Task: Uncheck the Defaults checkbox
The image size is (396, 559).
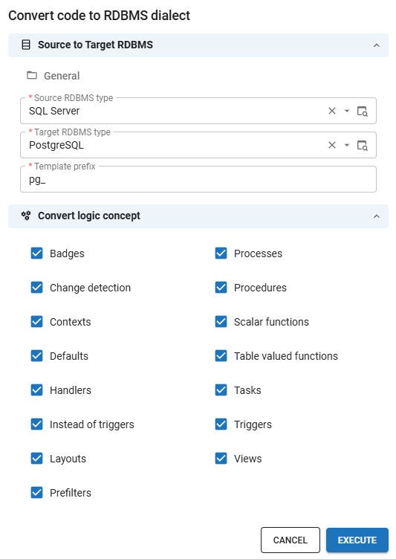Action: (x=36, y=356)
